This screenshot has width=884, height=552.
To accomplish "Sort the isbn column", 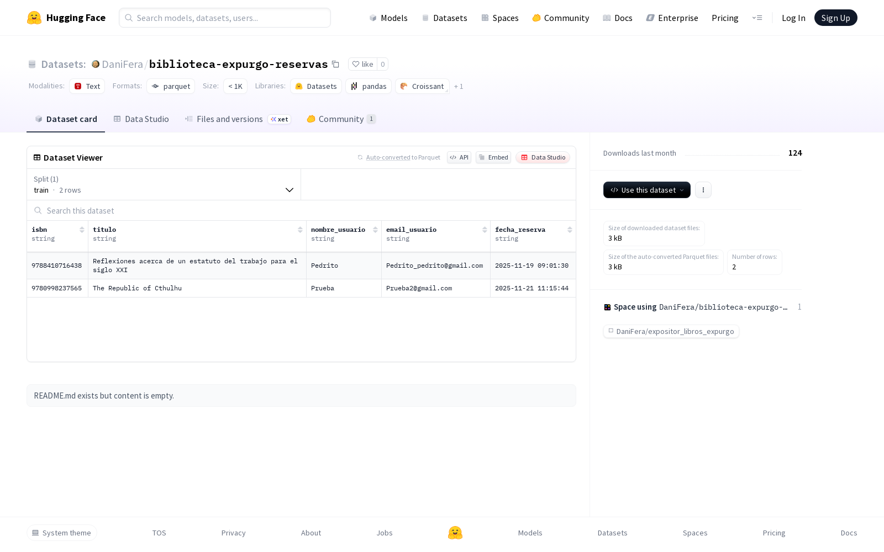I will (82, 230).
